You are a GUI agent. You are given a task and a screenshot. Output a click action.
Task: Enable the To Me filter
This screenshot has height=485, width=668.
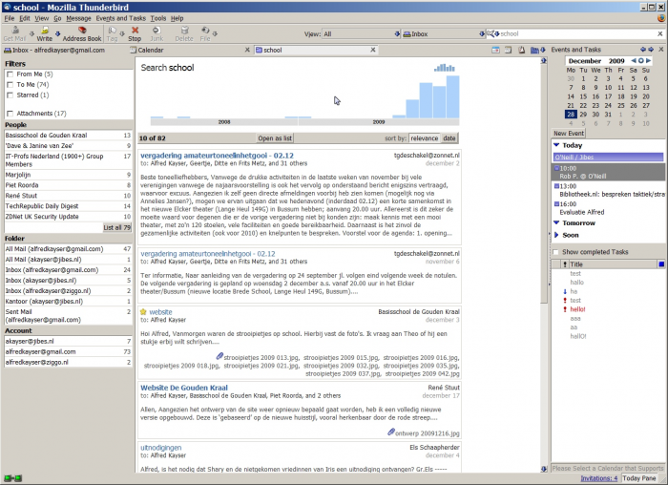(x=10, y=85)
